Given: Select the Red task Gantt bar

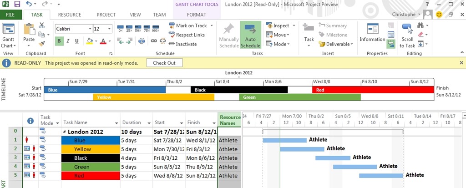Looking at the screenshot, I should [381, 176].
